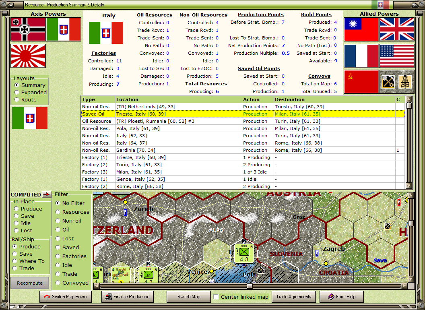Select the Germany flag under Axis Powers

28,29
